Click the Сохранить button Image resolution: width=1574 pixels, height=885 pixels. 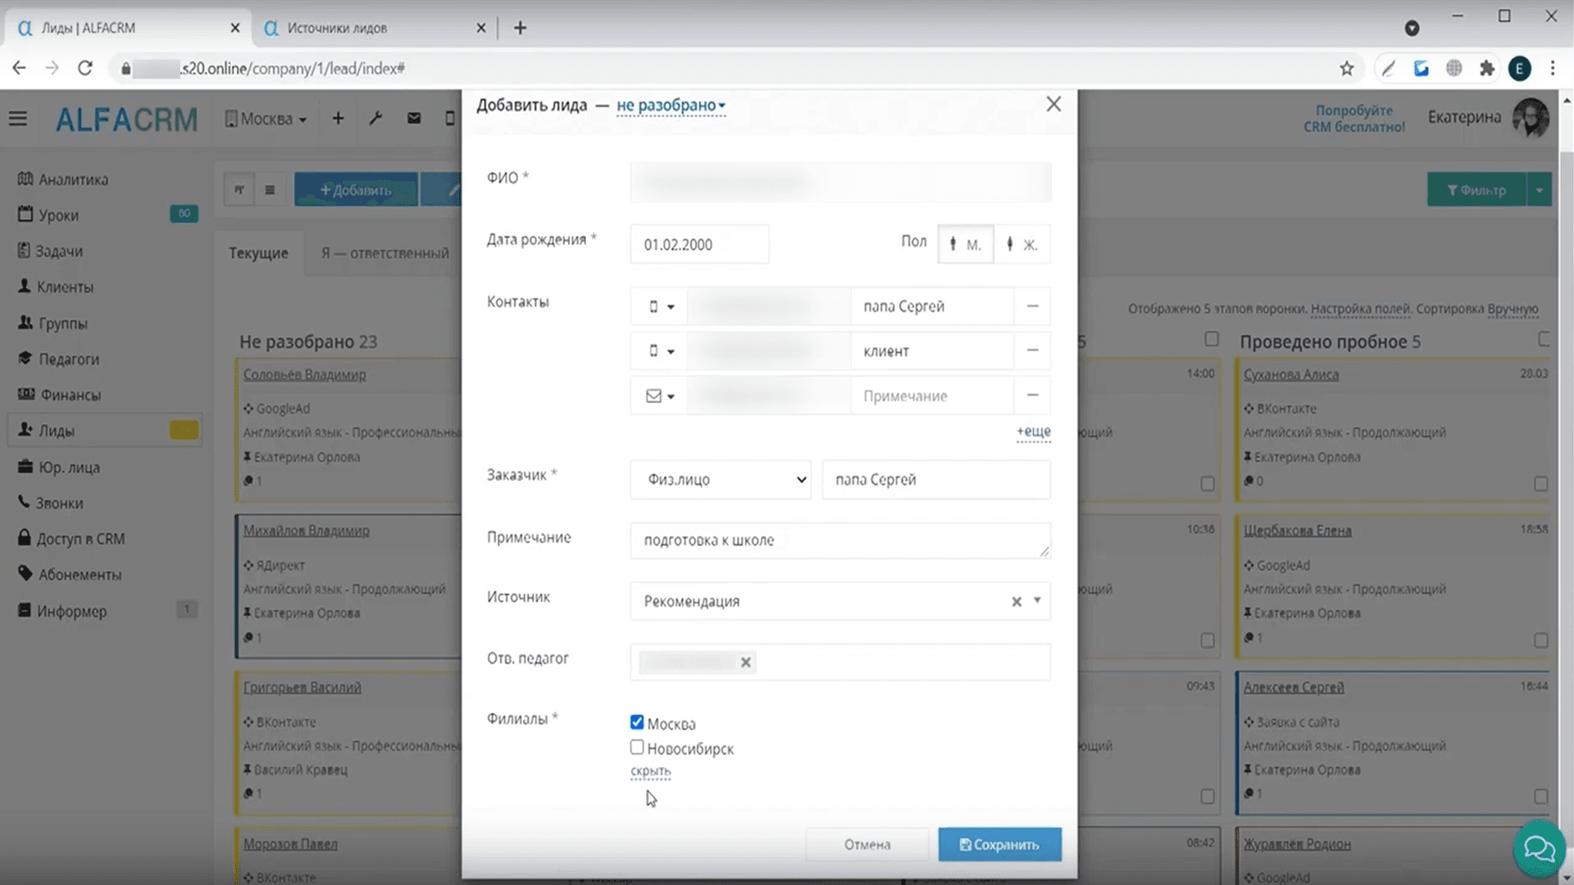pyautogui.click(x=999, y=844)
